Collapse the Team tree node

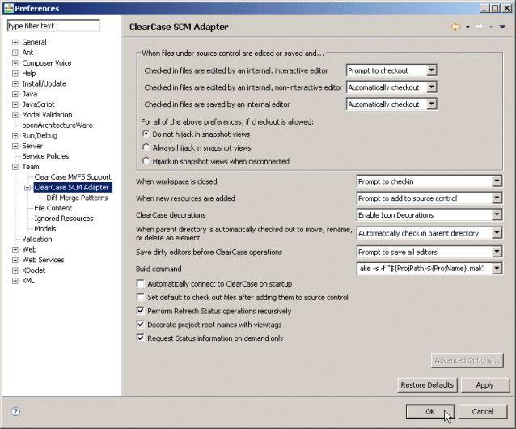tap(15, 167)
